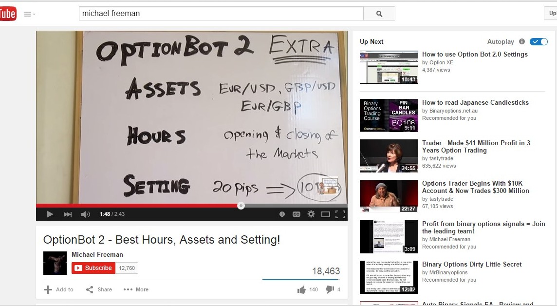557x306 pixels.
Task: Toggle closed captions CC
Action: point(296,214)
